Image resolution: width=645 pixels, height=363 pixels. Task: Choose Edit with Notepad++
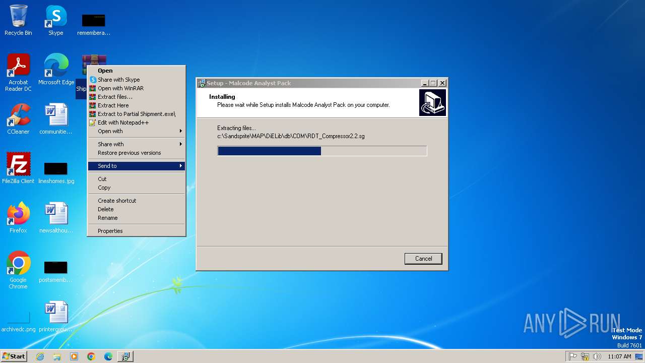pos(137,123)
